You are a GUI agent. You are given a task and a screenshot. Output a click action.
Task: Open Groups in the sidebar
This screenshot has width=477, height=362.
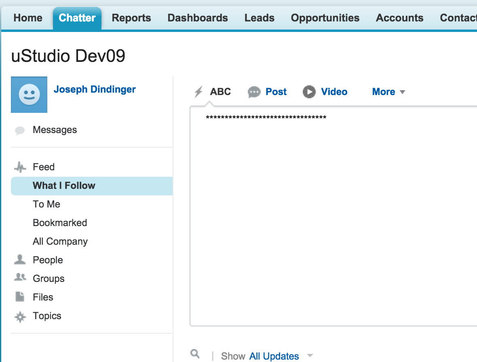click(x=49, y=279)
